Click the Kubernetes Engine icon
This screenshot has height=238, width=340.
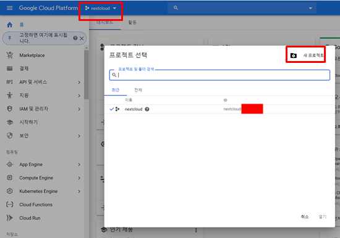[x=9, y=191]
